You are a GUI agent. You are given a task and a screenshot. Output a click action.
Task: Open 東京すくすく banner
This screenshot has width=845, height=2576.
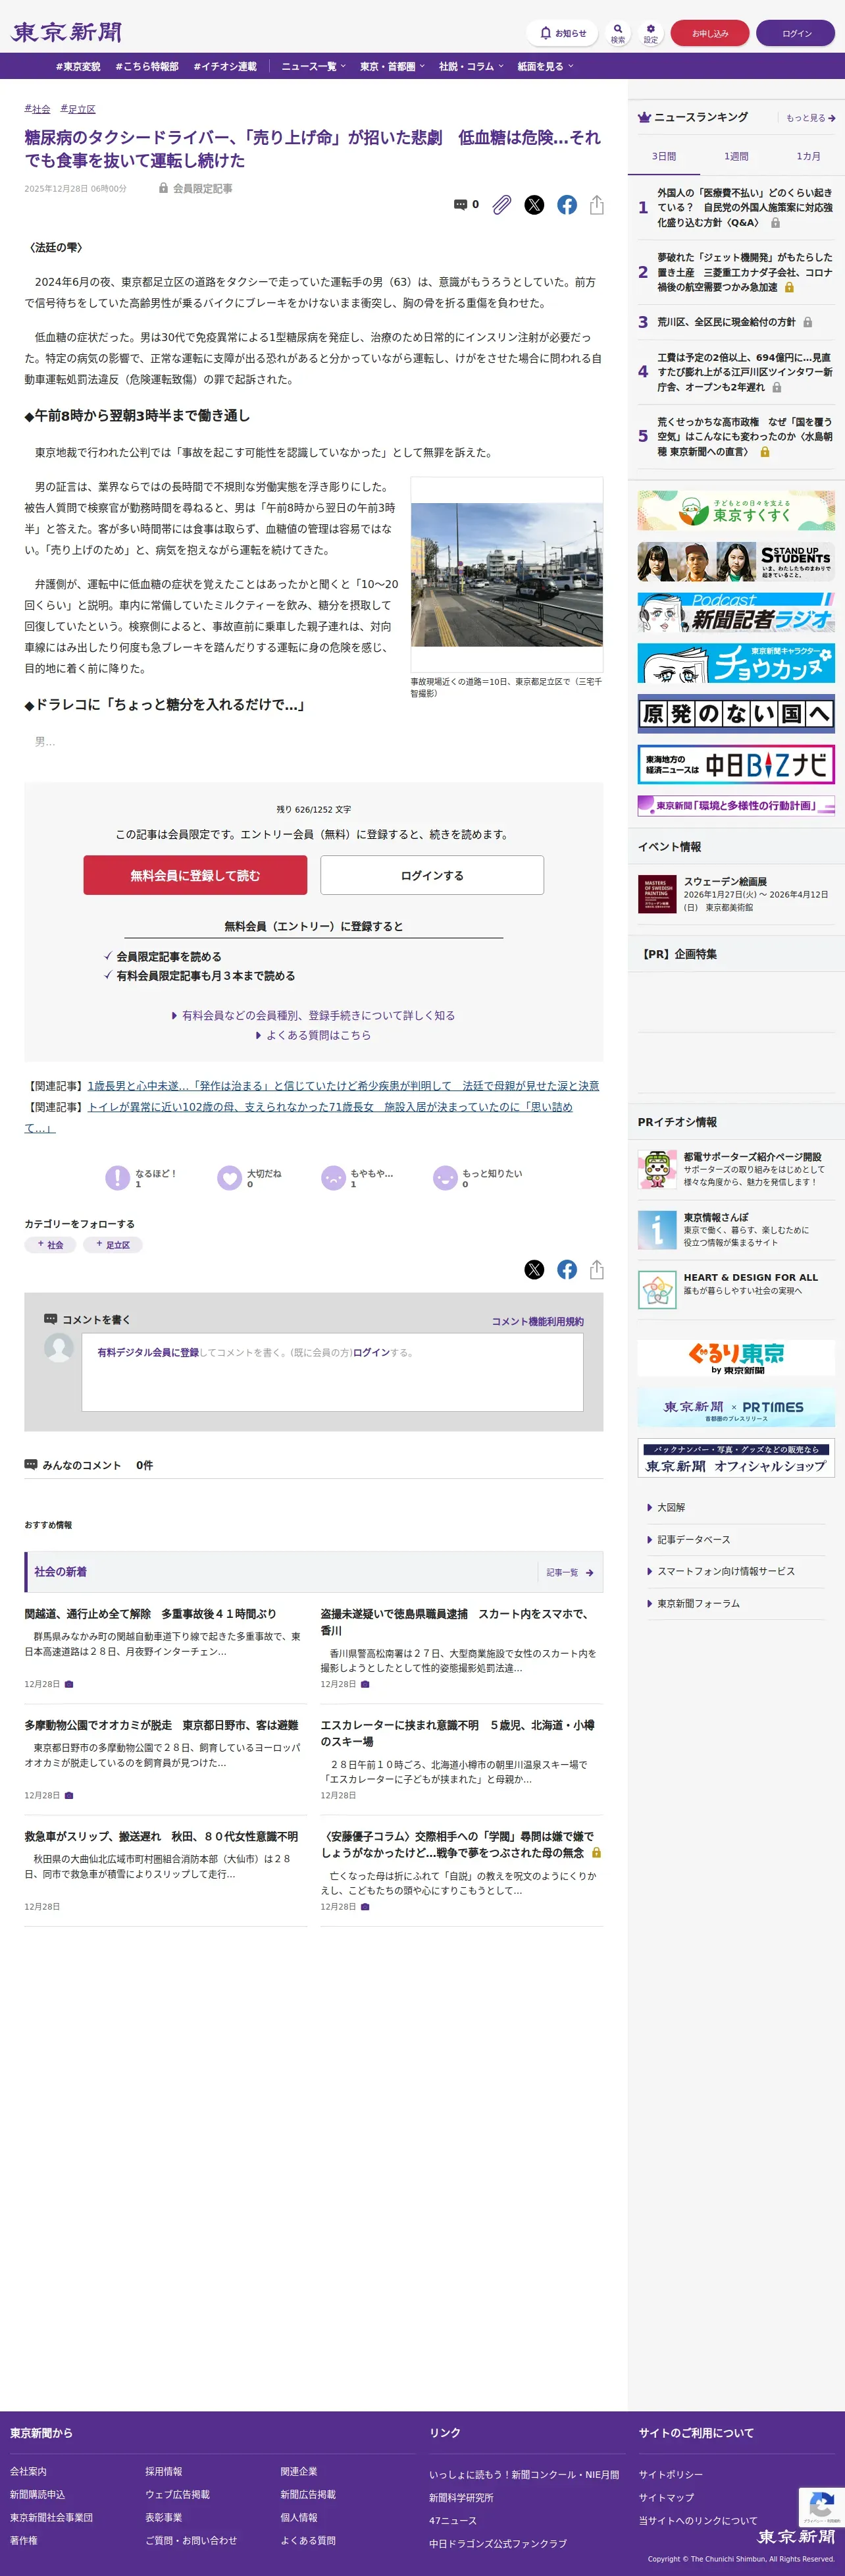pos(736,510)
